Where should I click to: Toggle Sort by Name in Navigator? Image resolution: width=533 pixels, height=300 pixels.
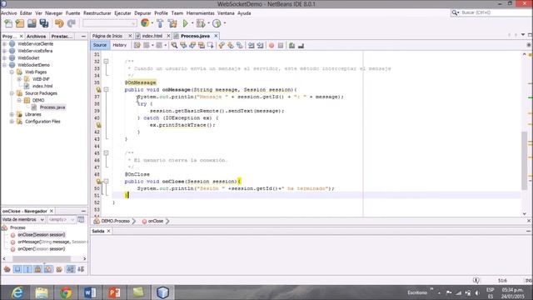pyautogui.click(x=70, y=269)
